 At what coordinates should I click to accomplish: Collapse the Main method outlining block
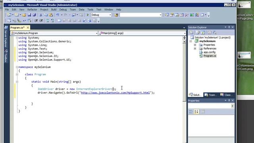coord(17,82)
